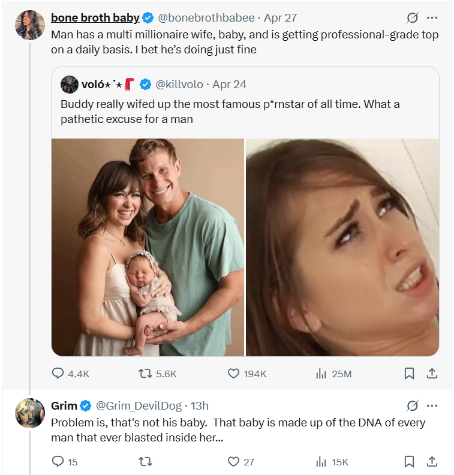
Task: Bookmark the bone broth baby post
Action: tap(409, 374)
